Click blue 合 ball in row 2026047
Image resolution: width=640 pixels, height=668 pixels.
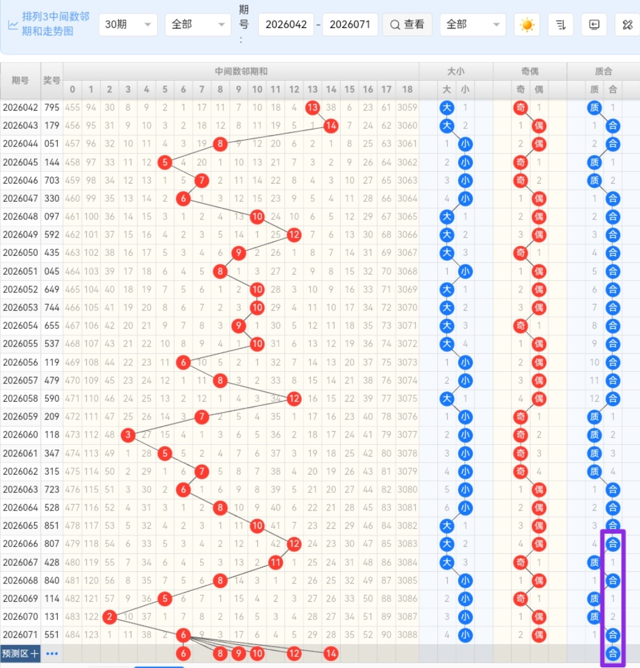click(x=613, y=199)
